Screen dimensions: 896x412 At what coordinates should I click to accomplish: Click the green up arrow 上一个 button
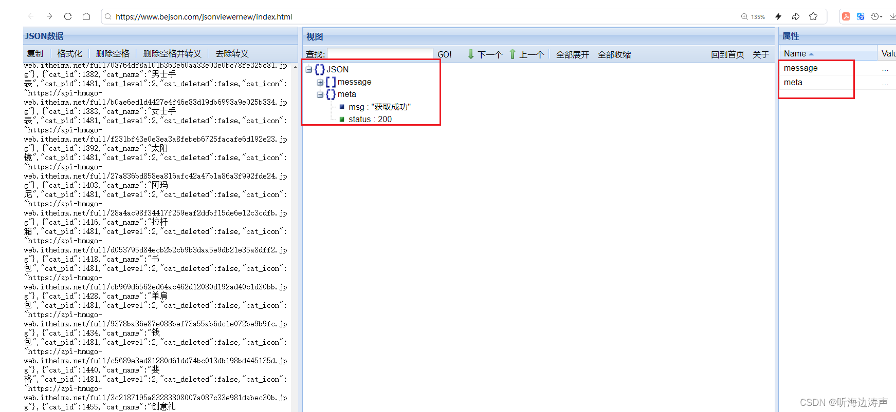point(526,54)
